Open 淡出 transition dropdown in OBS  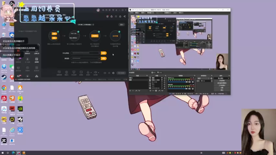[203, 79]
